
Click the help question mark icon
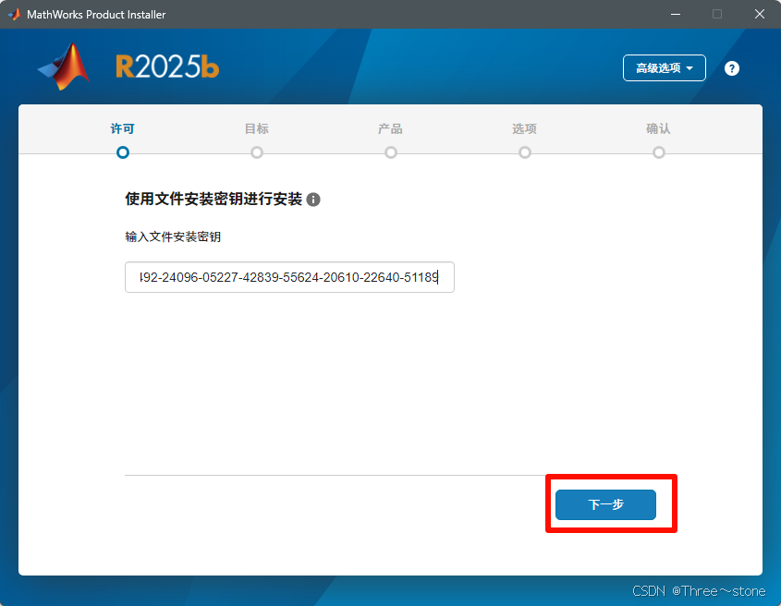click(x=731, y=68)
